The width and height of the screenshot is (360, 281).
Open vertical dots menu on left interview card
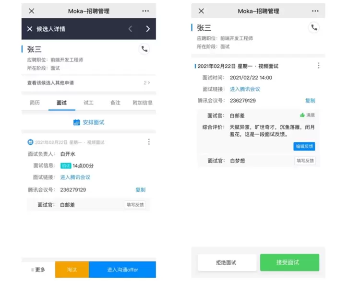149,142
